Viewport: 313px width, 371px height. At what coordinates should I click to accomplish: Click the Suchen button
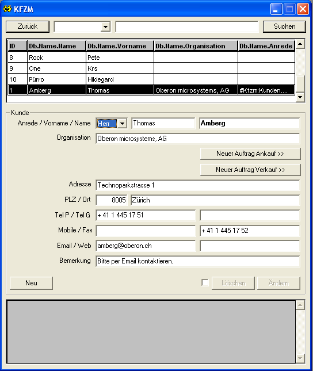[284, 26]
